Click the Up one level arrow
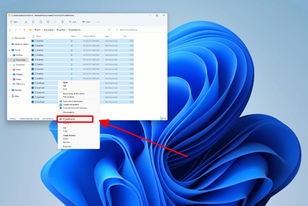Image resolution: width=308 pixels, height=206 pixels. pyautogui.click(x=24, y=30)
